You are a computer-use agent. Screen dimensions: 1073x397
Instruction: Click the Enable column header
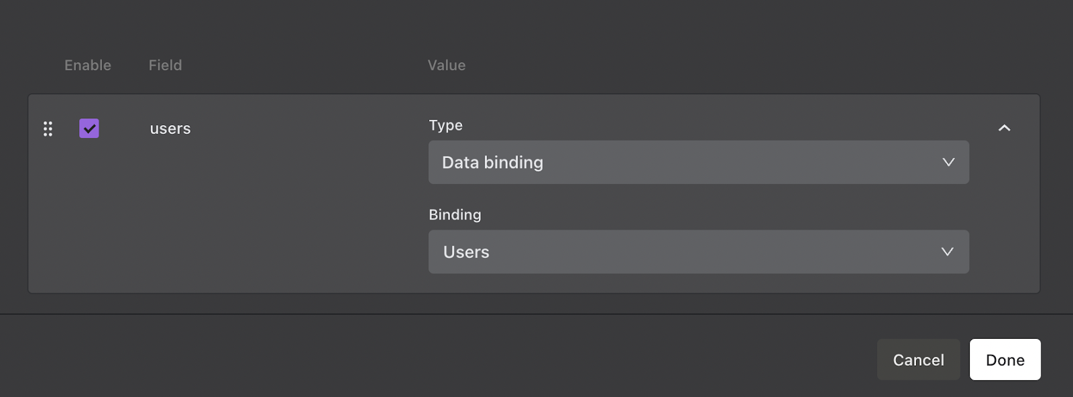point(88,65)
